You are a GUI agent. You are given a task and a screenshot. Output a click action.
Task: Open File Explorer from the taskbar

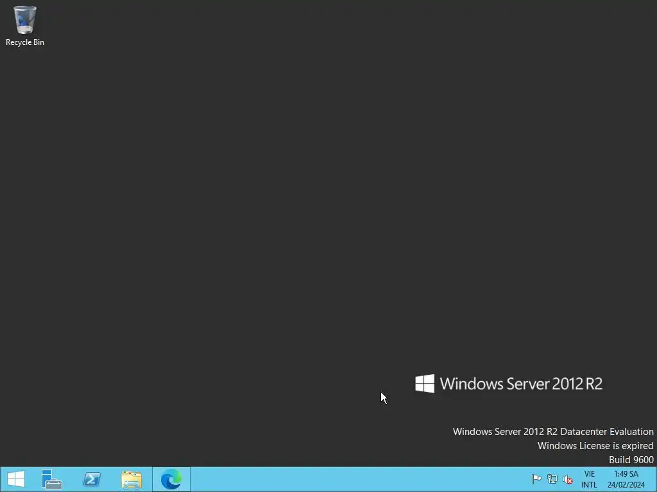tap(132, 479)
